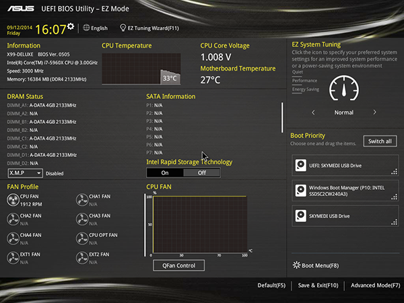Select the EXT2 FAN icon
404x303 pixels.
click(x=82, y=258)
